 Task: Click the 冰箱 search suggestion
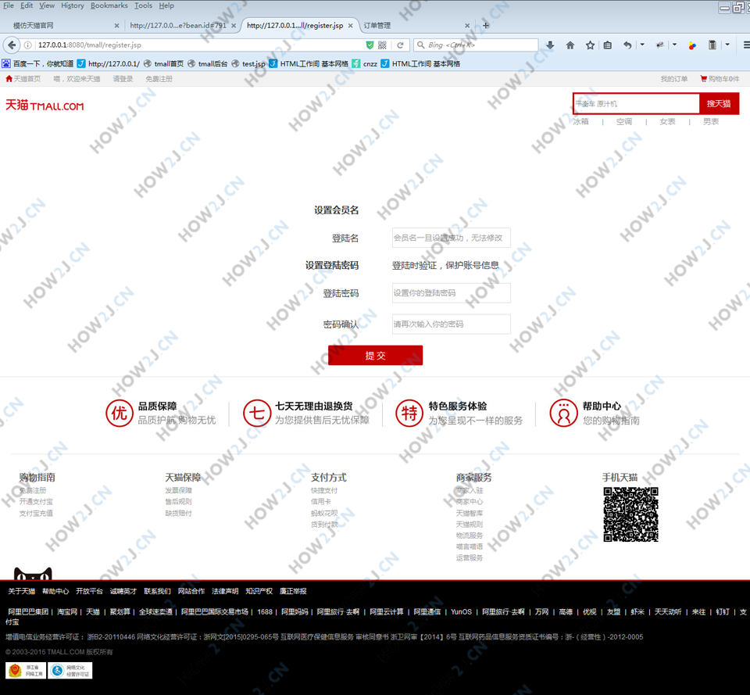(x=580, y=122)
